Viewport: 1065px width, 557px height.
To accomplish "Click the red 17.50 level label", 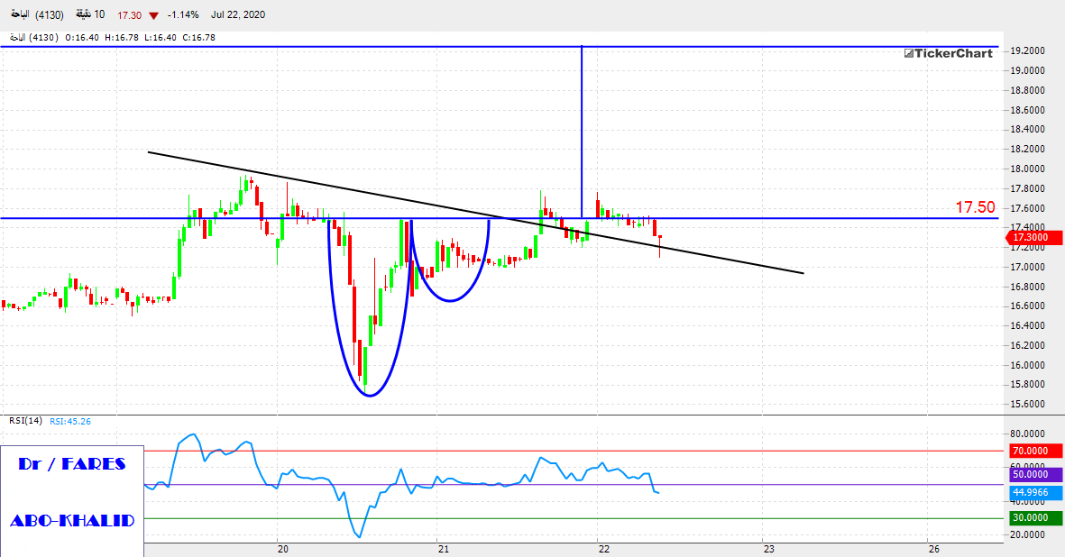I will [x=975, y=207].
